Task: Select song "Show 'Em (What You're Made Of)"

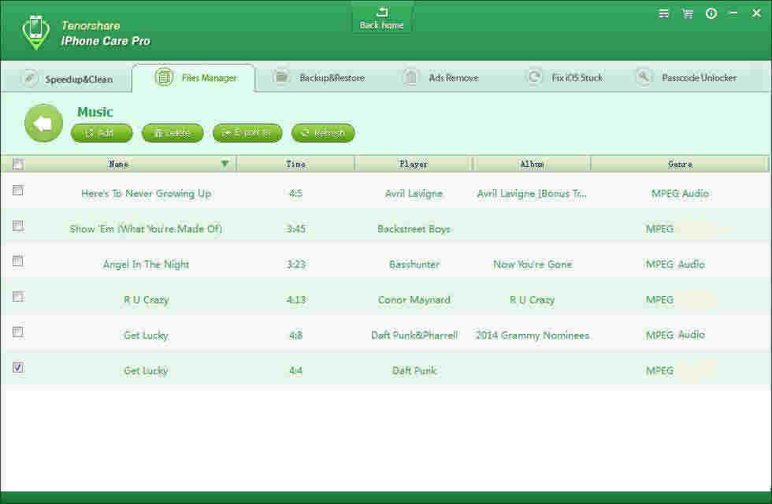Action: pos(146,229)
